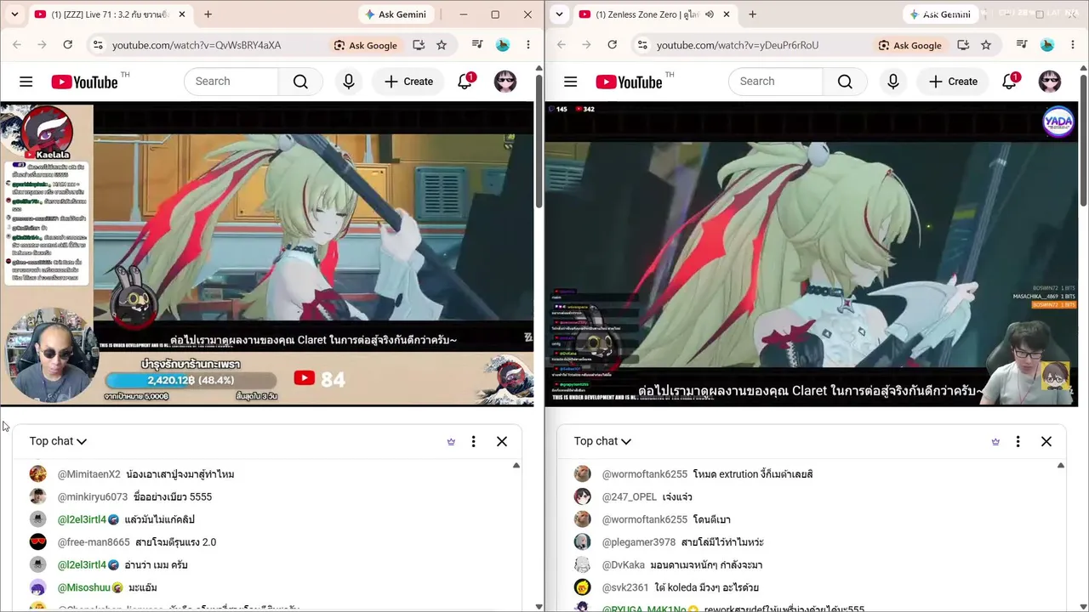Go to YouTube home via right window logo
Image resolution: width=1089 pixels, height=612 pixels.
tap(629, 82)
